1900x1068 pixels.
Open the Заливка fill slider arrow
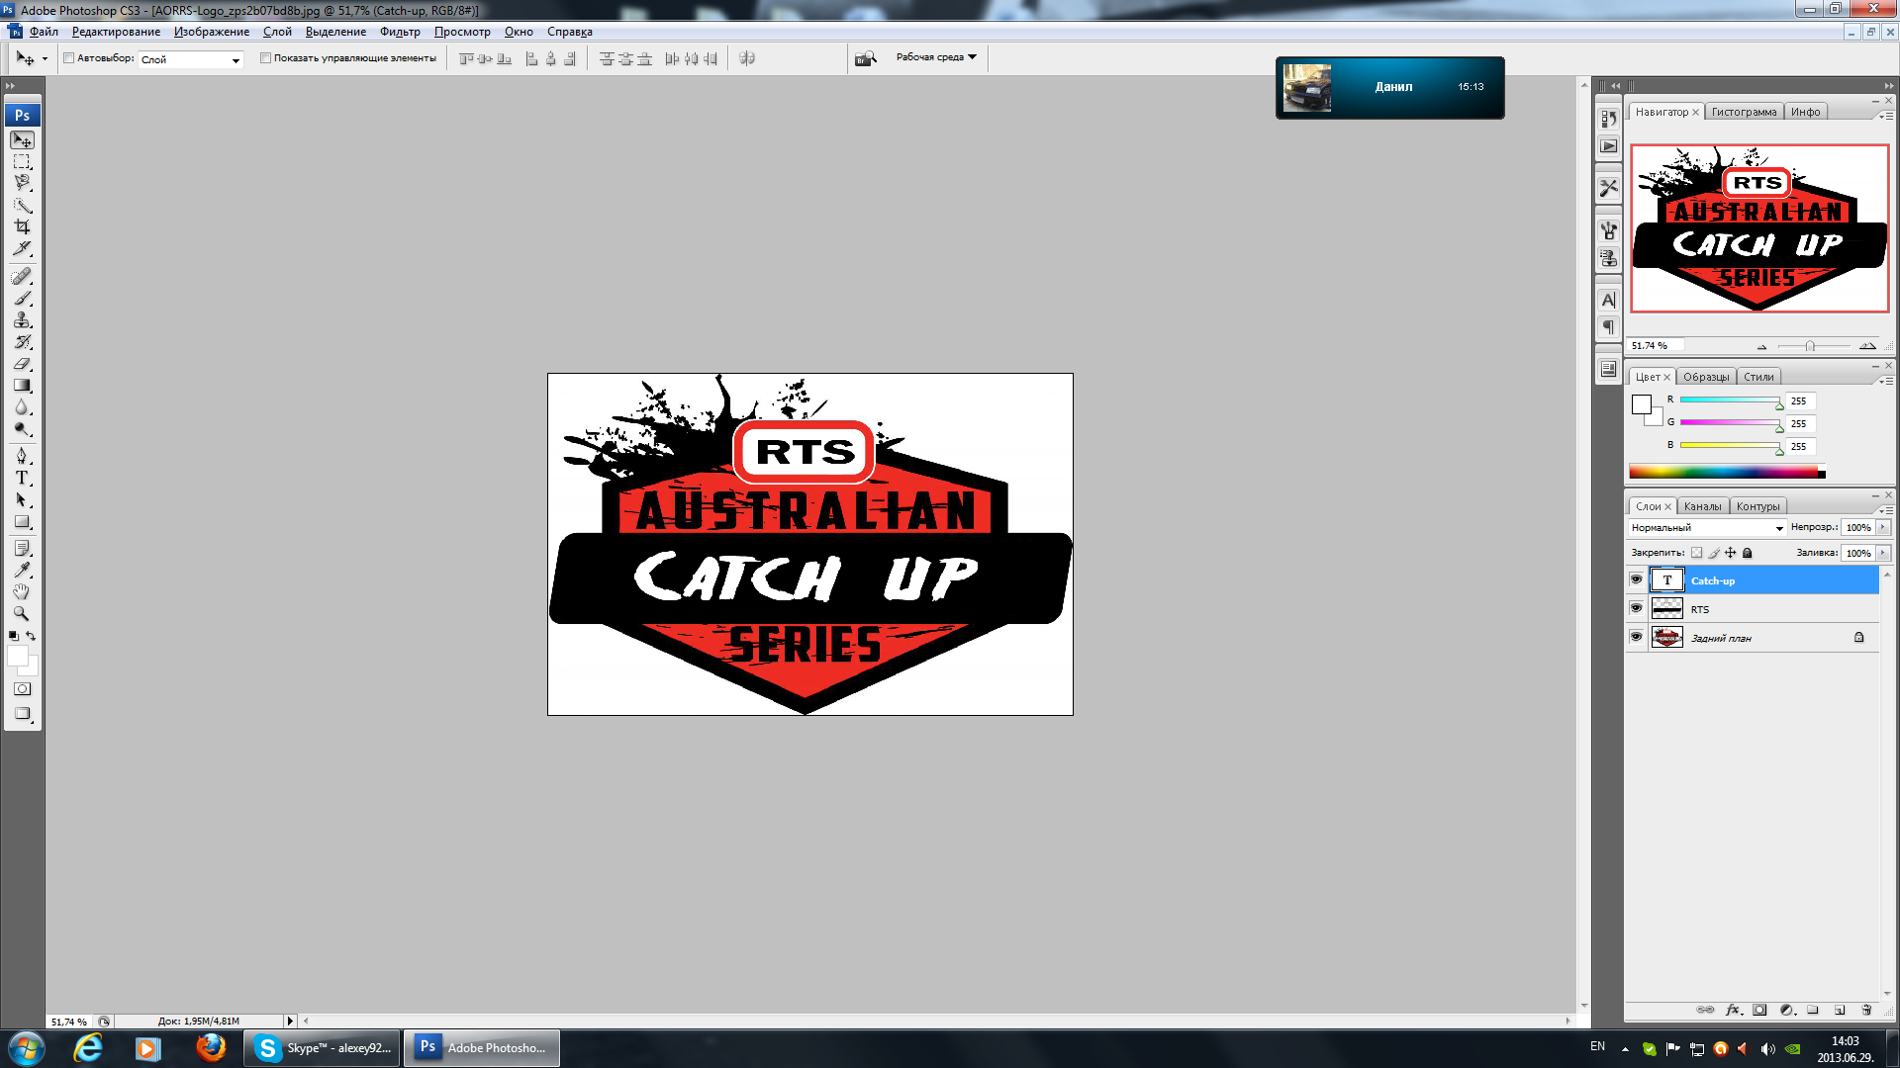click(x=1883, y=554)
